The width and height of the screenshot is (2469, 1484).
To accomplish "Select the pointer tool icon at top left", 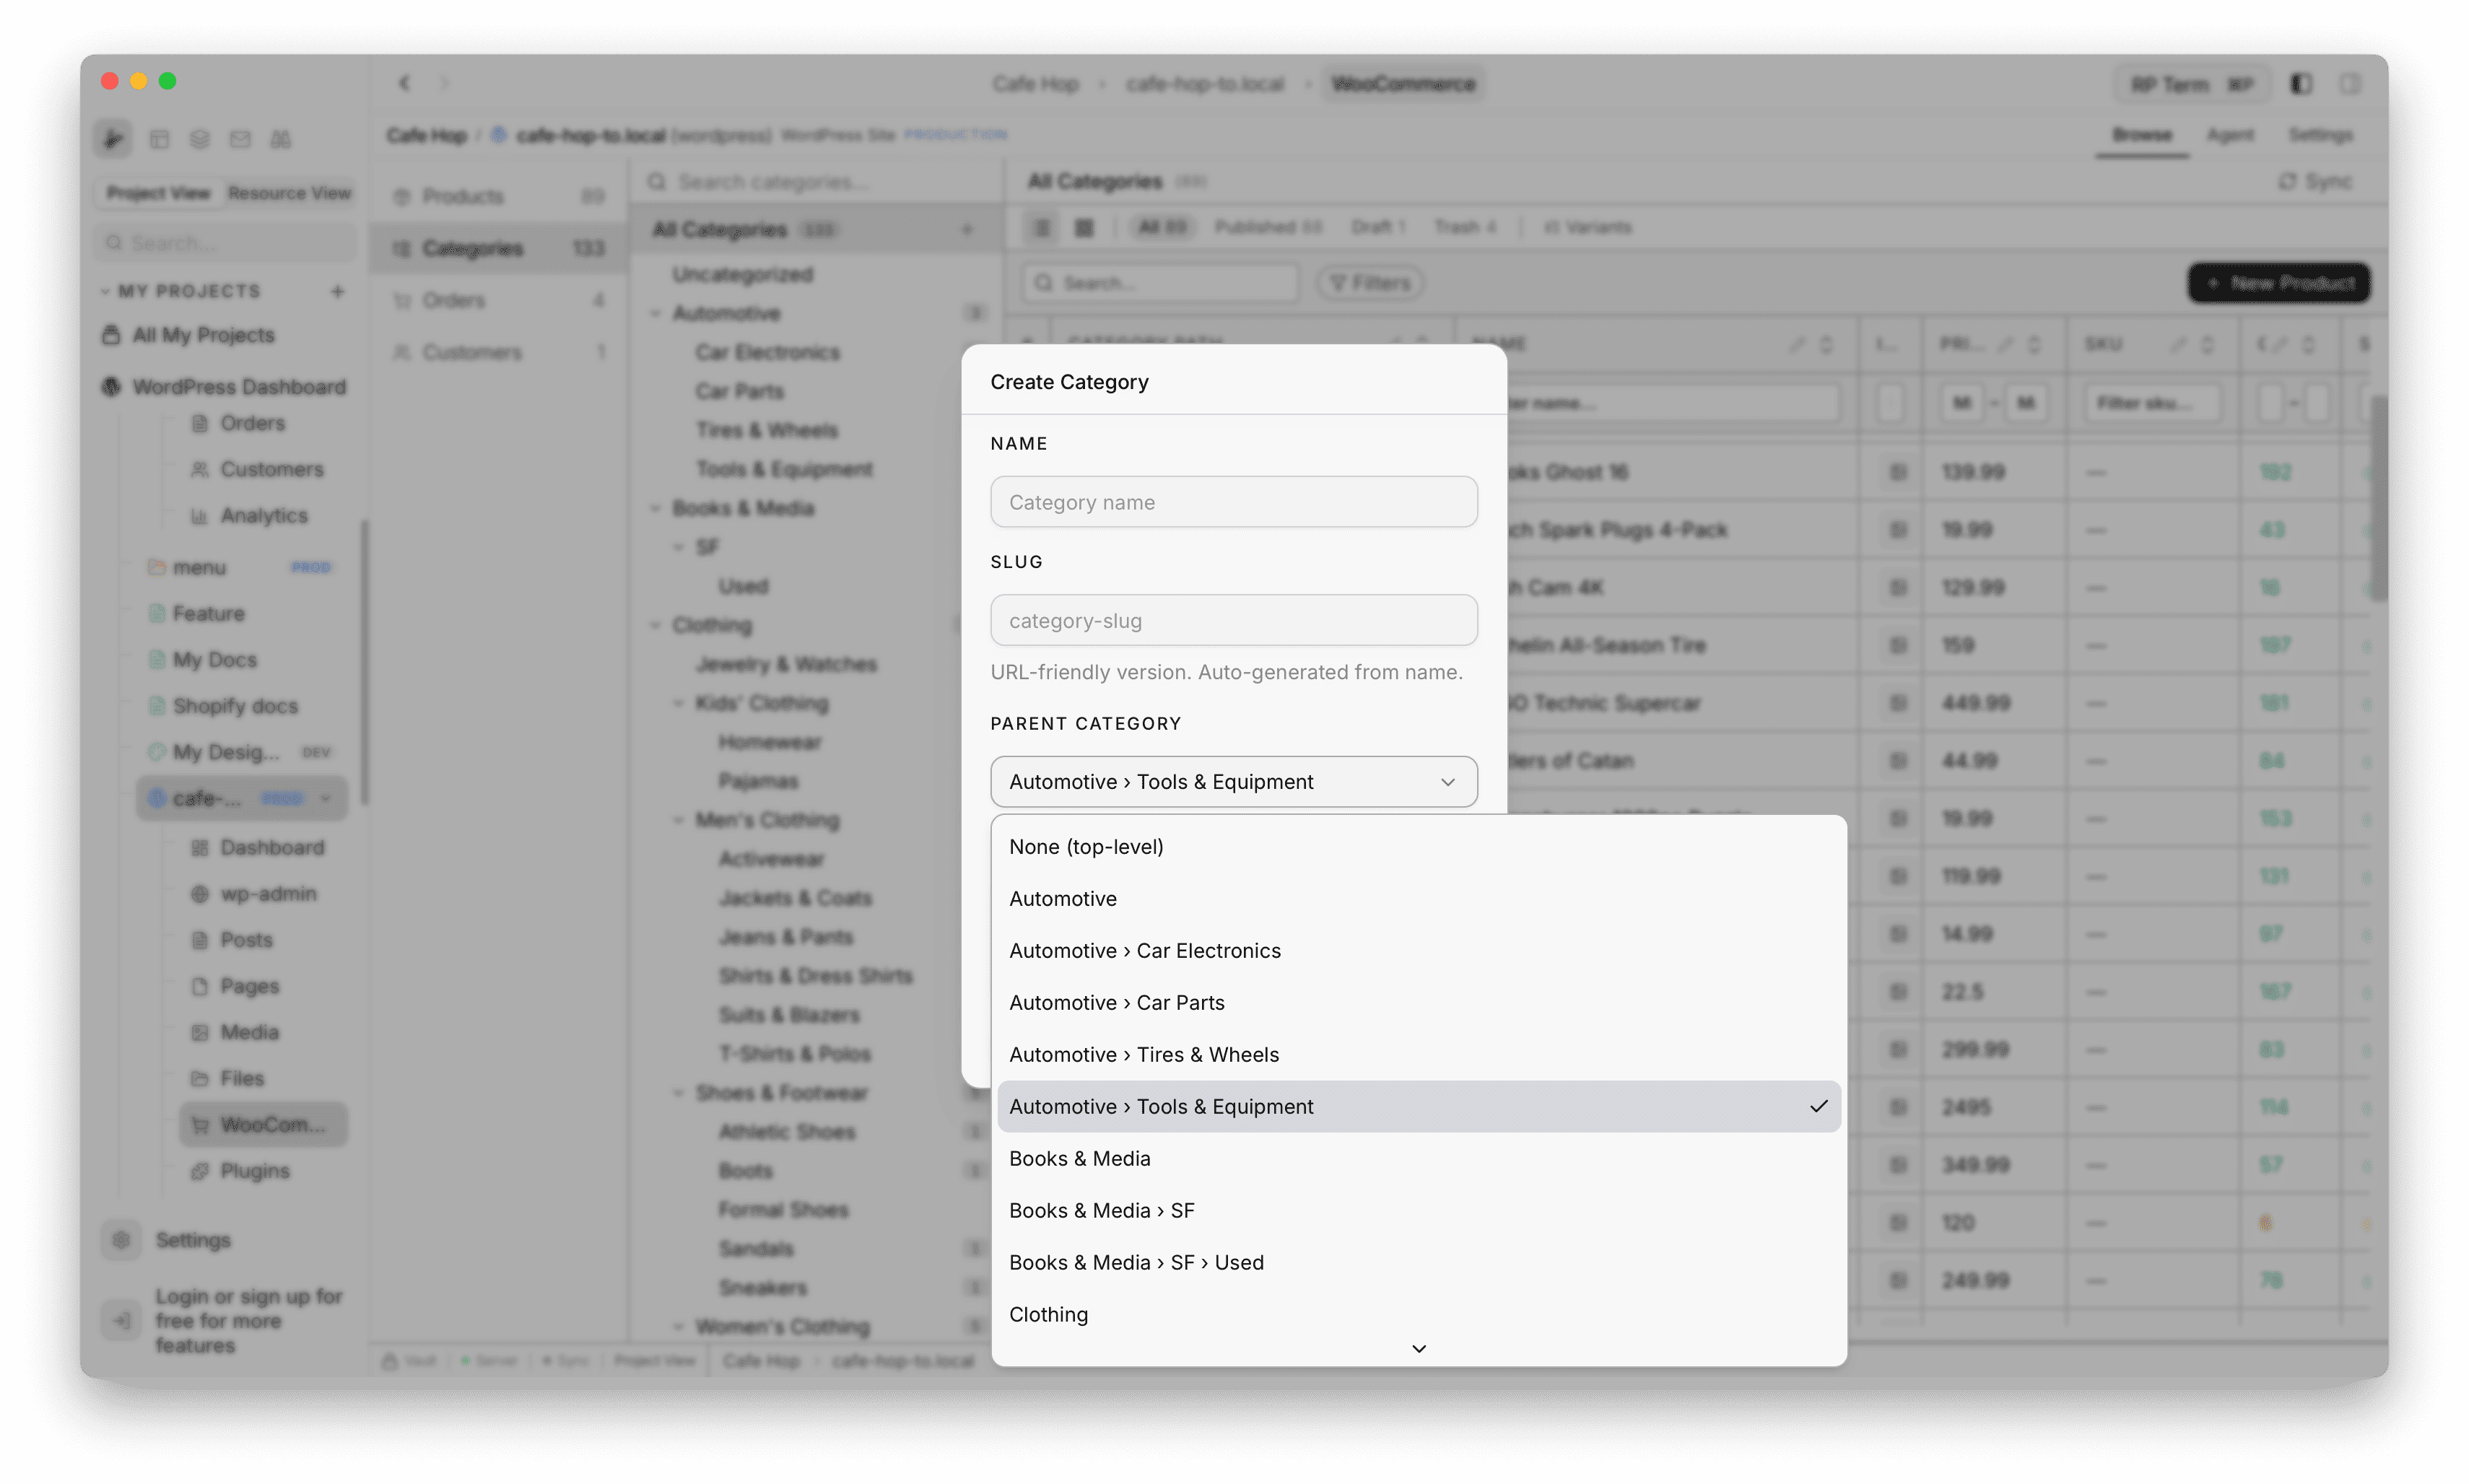I will [113, 138].
